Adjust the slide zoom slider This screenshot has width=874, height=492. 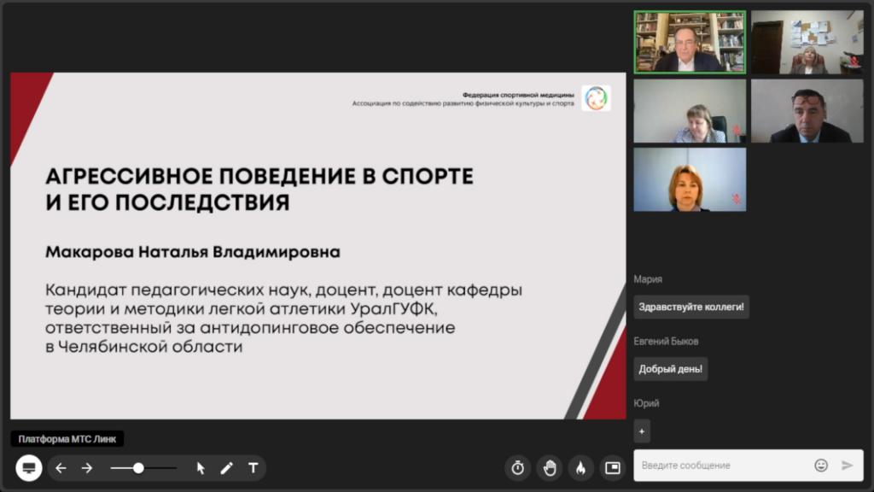pos(138,468)
